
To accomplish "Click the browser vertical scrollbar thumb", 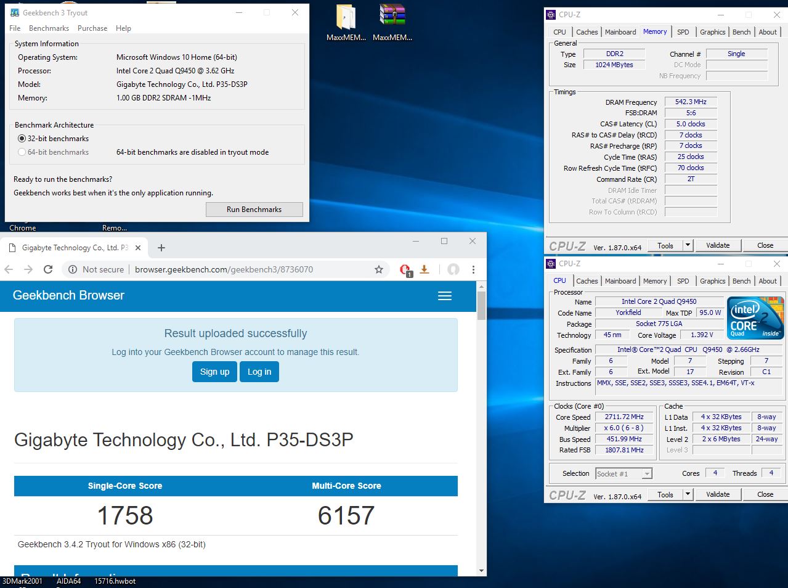I will 481,306.
